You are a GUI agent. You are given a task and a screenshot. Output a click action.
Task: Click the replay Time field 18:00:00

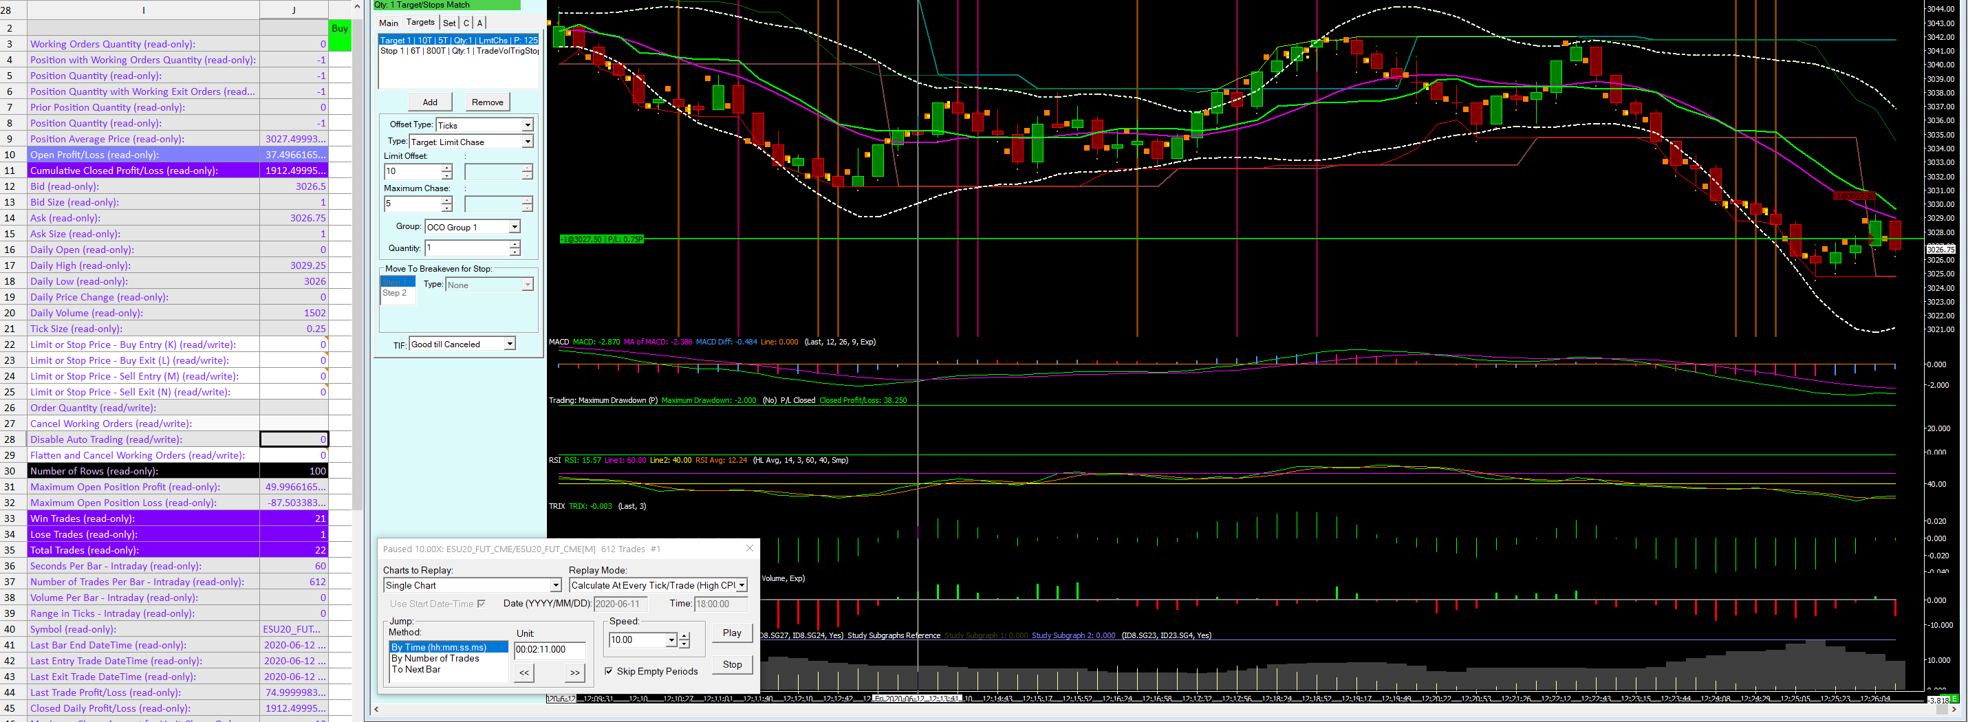pos(720,604)
